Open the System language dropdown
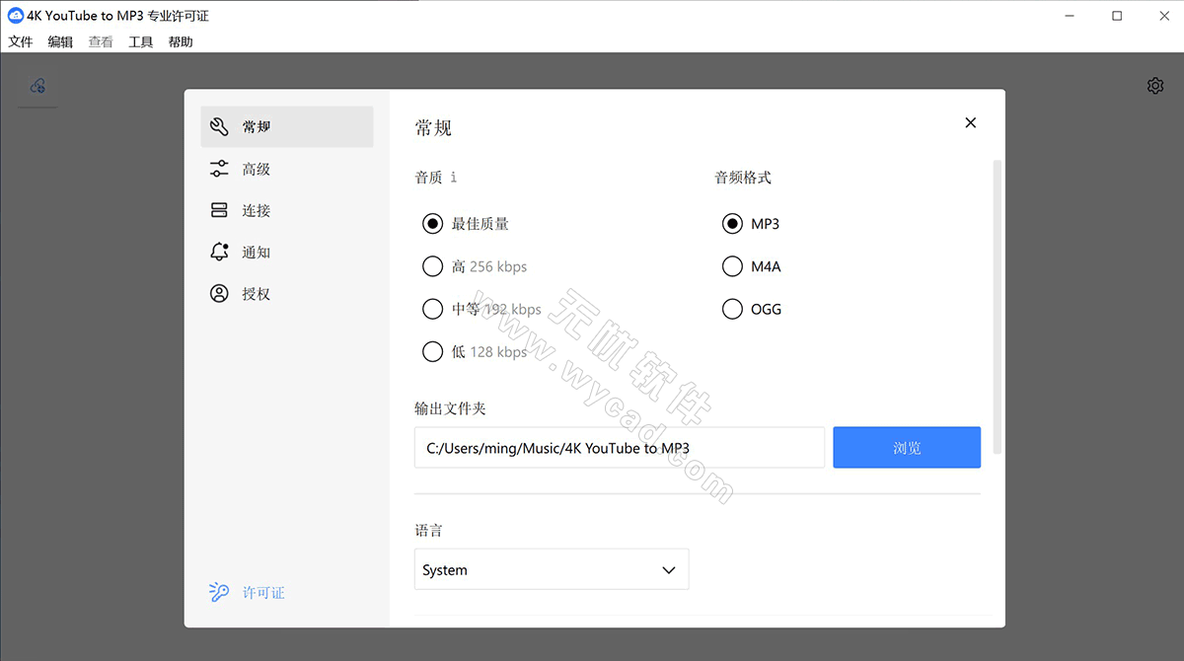 pos(551,569)
